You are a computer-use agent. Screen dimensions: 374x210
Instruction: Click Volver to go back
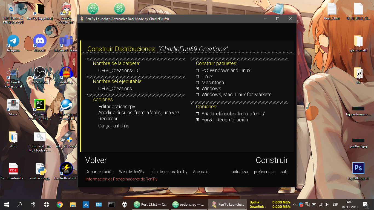(96, 160)
